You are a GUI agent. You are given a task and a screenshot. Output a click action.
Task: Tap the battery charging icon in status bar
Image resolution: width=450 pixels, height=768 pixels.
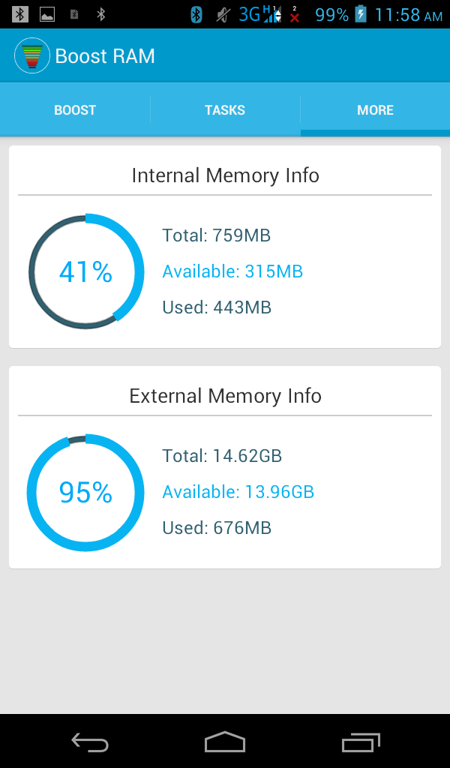361,14
